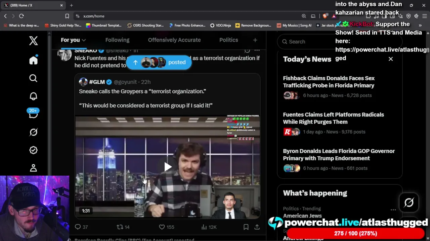Open the new browser tab plus button
Image resolution: width=430 pixels, height=241 pixels.
coord(71,5)
